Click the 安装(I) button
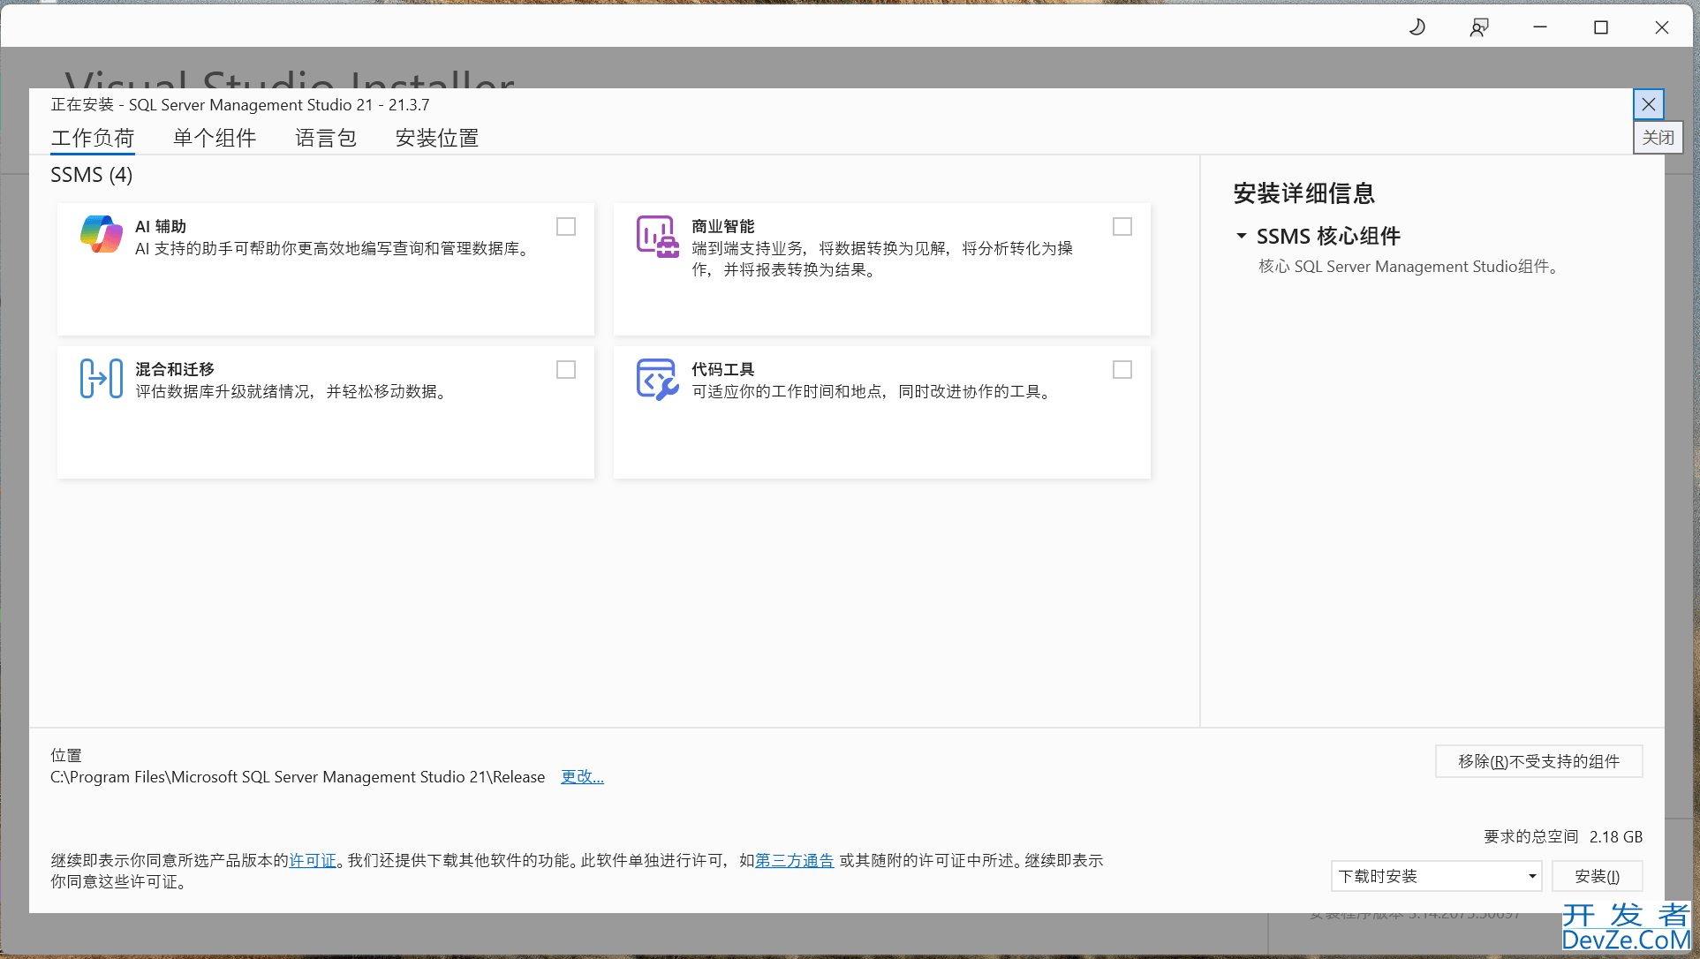This screenshot has width=1700, height=959. tap(1598, 876)
